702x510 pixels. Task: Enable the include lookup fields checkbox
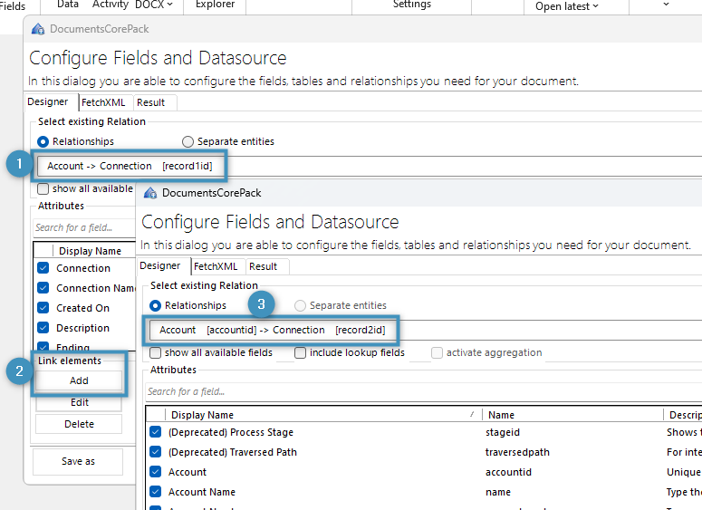point(301,352)
